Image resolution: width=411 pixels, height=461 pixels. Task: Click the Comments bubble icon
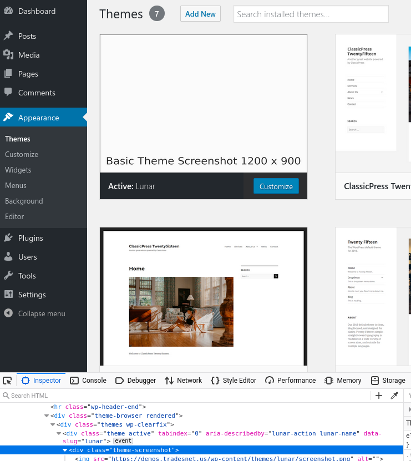tap(8, 93)
